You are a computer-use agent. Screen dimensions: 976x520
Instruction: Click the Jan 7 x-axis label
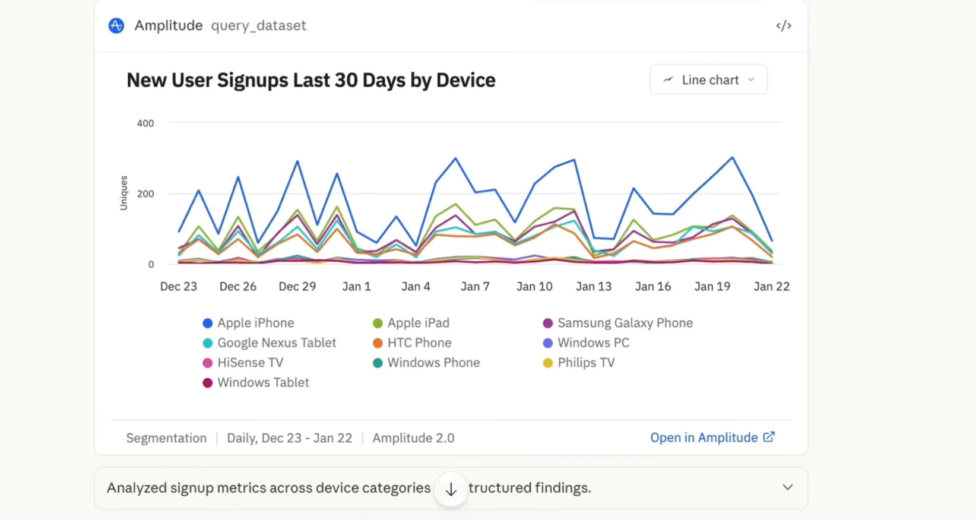point(476,286)
